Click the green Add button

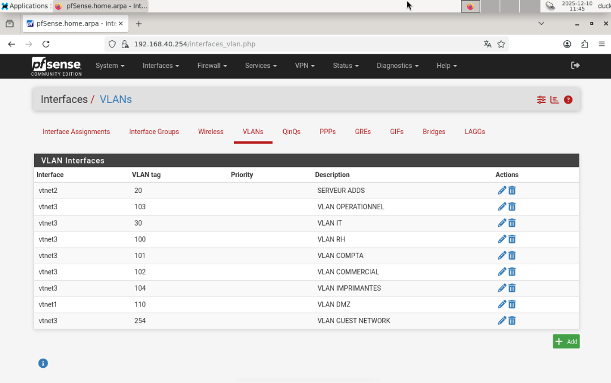[566, 341]
